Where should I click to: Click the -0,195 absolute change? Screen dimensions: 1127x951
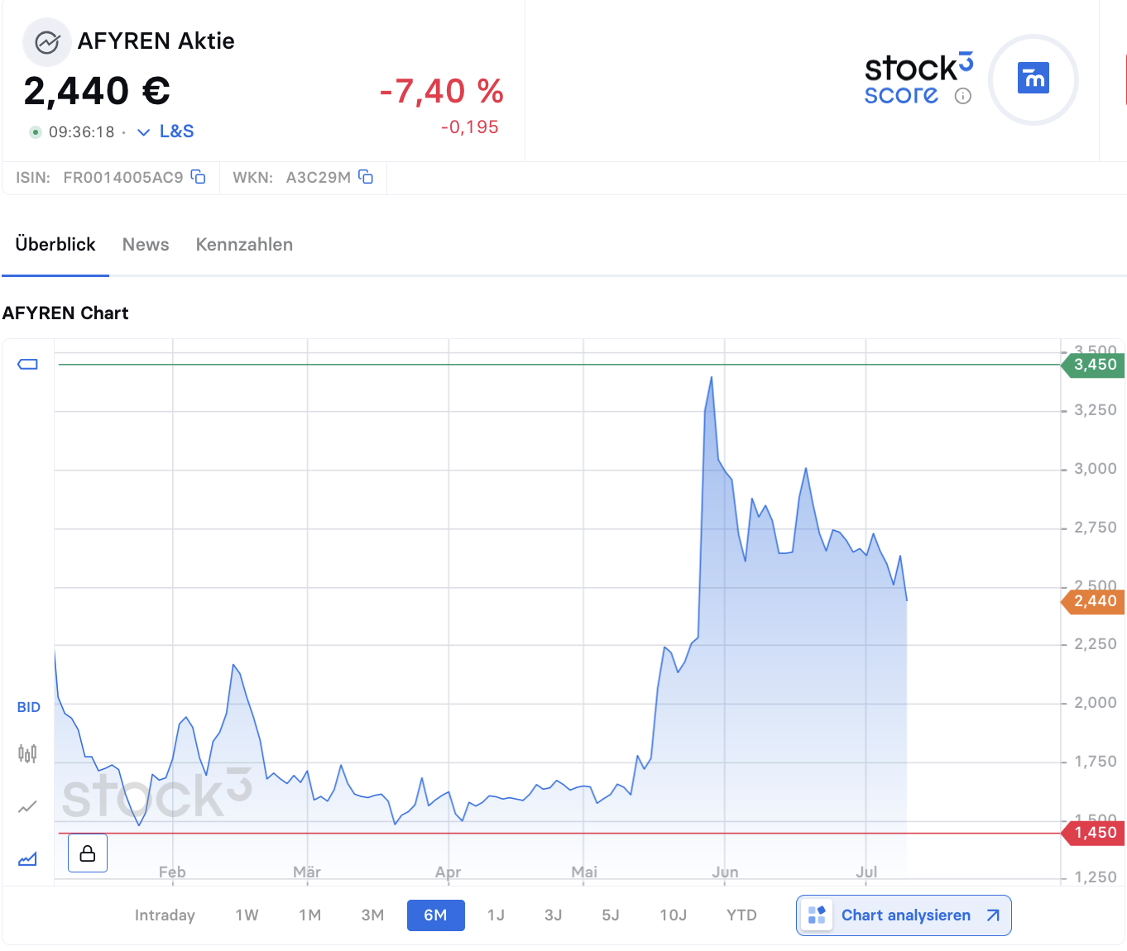[470, 127]
